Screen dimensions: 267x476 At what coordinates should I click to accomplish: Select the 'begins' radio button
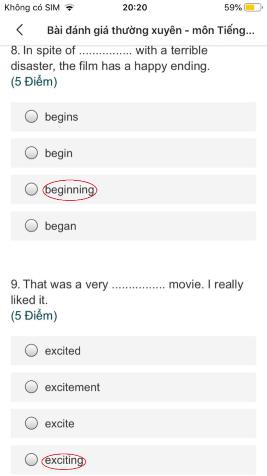coord(31,116)
